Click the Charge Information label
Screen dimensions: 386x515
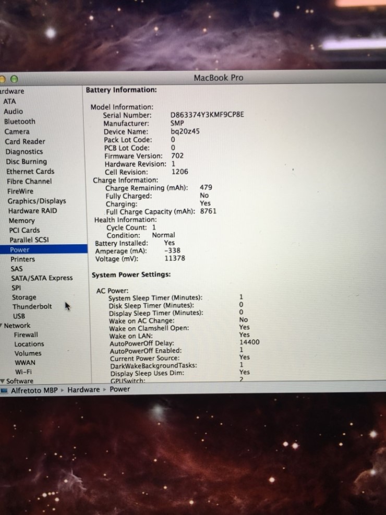(125, 181)
